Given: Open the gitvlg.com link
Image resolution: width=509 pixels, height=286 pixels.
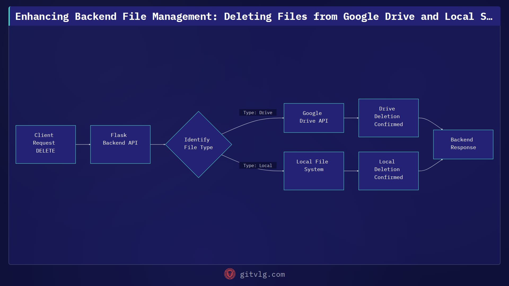Looking at the screenshot, I should (262, 274).
